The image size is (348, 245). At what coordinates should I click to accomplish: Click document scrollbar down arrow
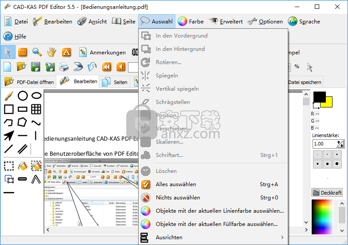click(x=306, y=222)
